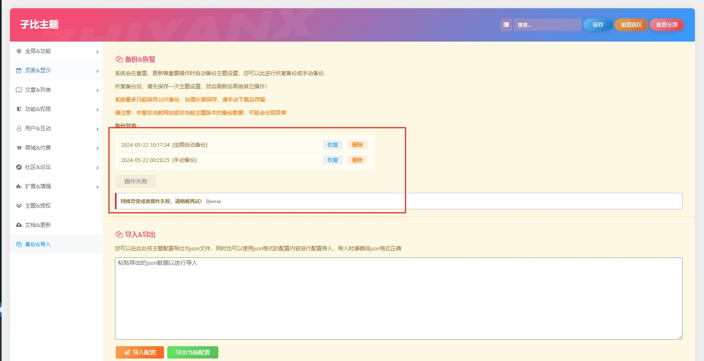Focus the 搜索 input field

(x=547, y=25)
